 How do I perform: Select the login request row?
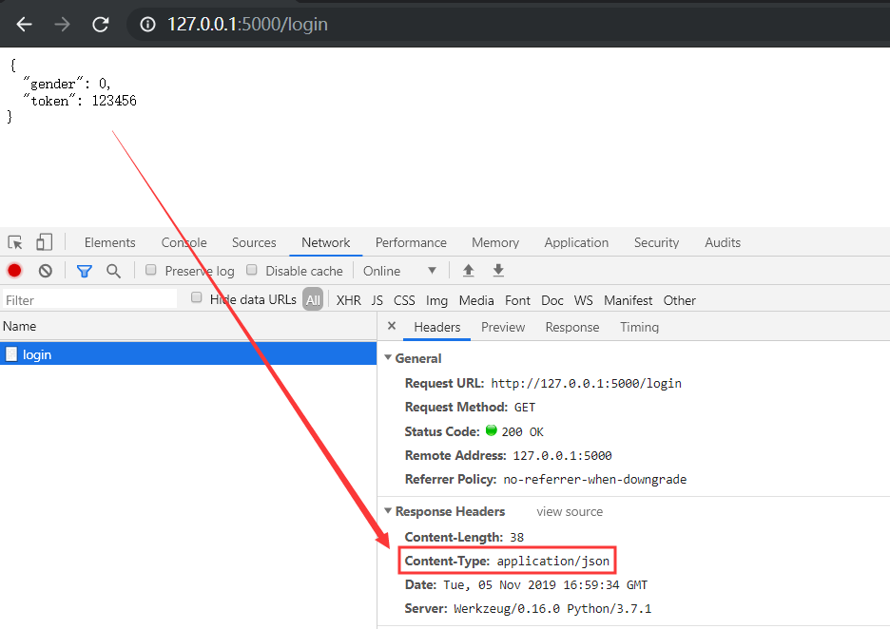tap(188, 354)
